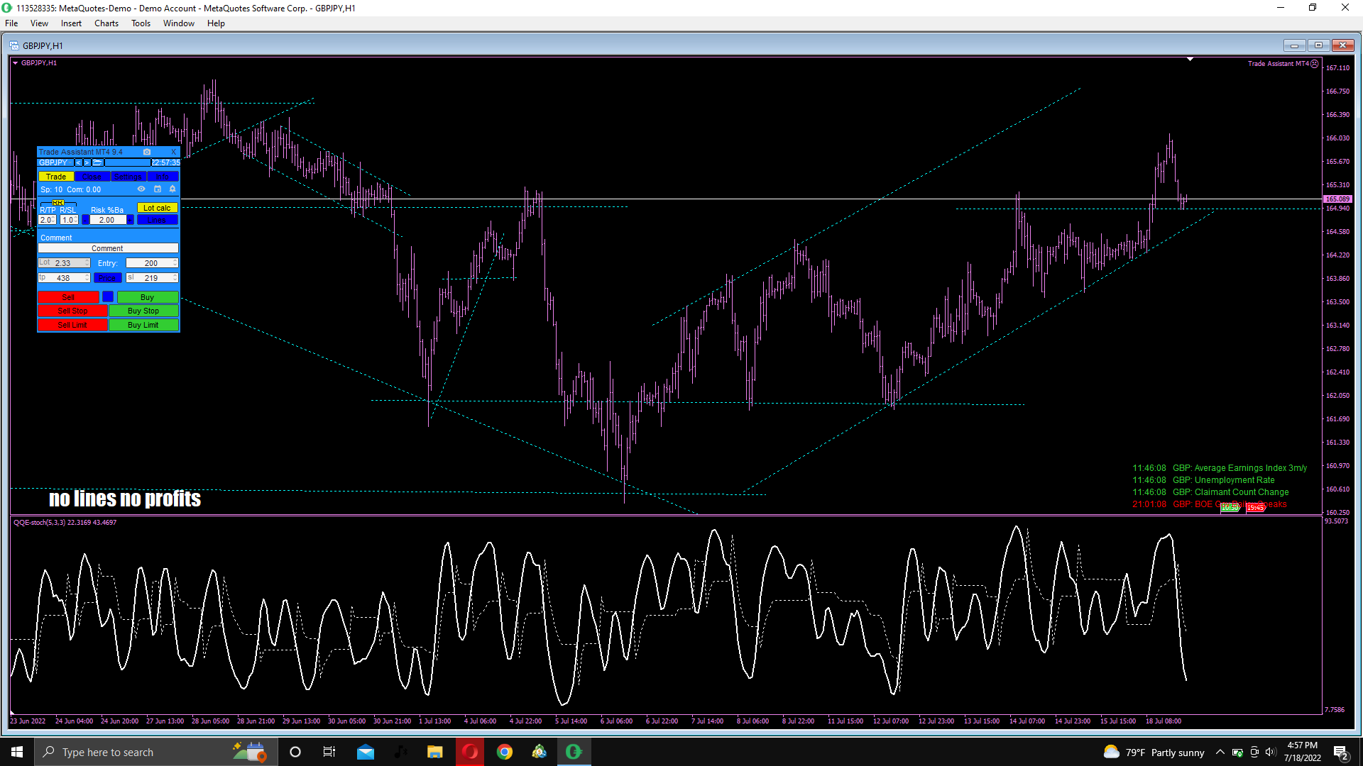Click the calendar icon in Trade Assistant
The image size is (1363, 766).
click(158, 189)
